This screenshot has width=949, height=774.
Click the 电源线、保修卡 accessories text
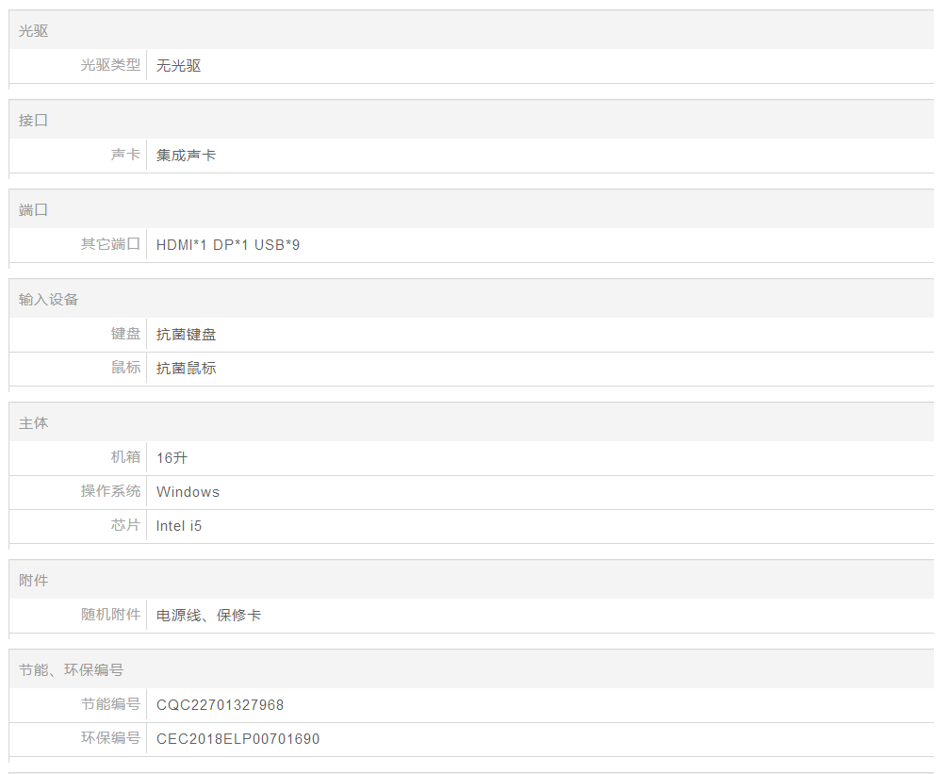[209, 616]
